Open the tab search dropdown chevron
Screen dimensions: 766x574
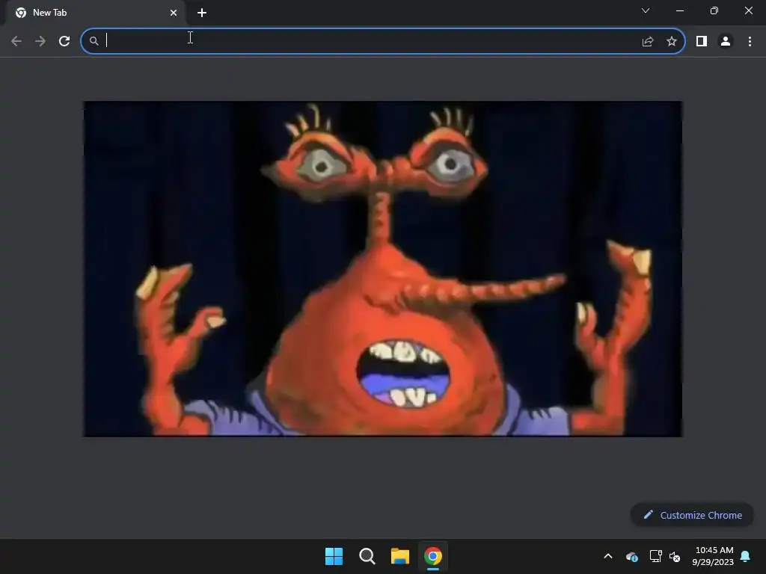pos(646,10)
